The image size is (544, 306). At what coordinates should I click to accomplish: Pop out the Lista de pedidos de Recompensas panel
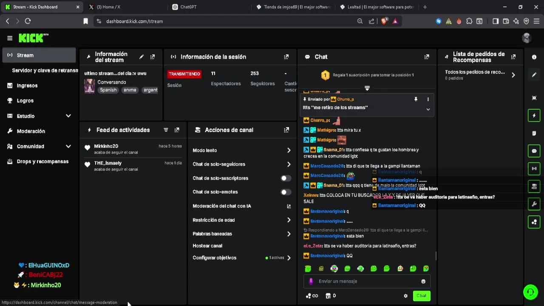point(513,57)
